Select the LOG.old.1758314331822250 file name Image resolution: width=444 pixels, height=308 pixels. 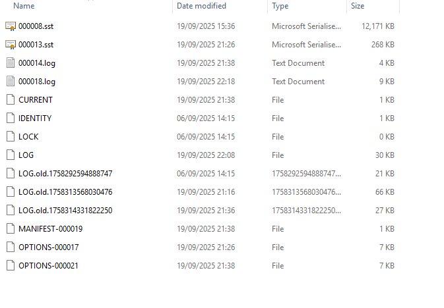pos(65,211)
